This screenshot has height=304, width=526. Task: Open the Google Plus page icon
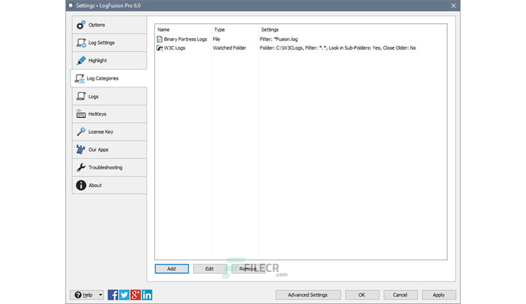point(135,295)
